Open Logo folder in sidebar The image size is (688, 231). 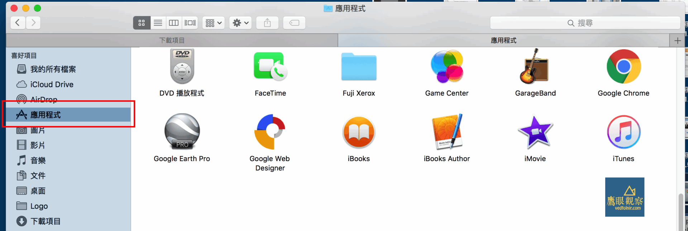tap(68, 206)
